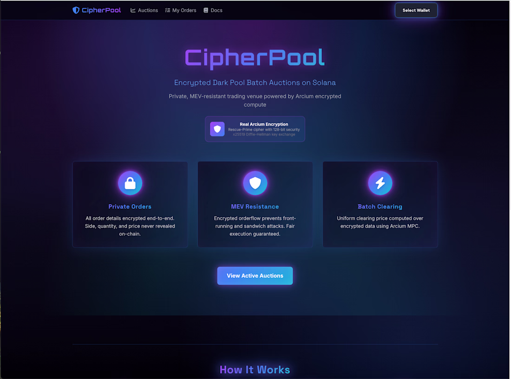Screen dimensions: 511x379
Task: Click the MEV Resistance card heading
Action: click(255, 206)
